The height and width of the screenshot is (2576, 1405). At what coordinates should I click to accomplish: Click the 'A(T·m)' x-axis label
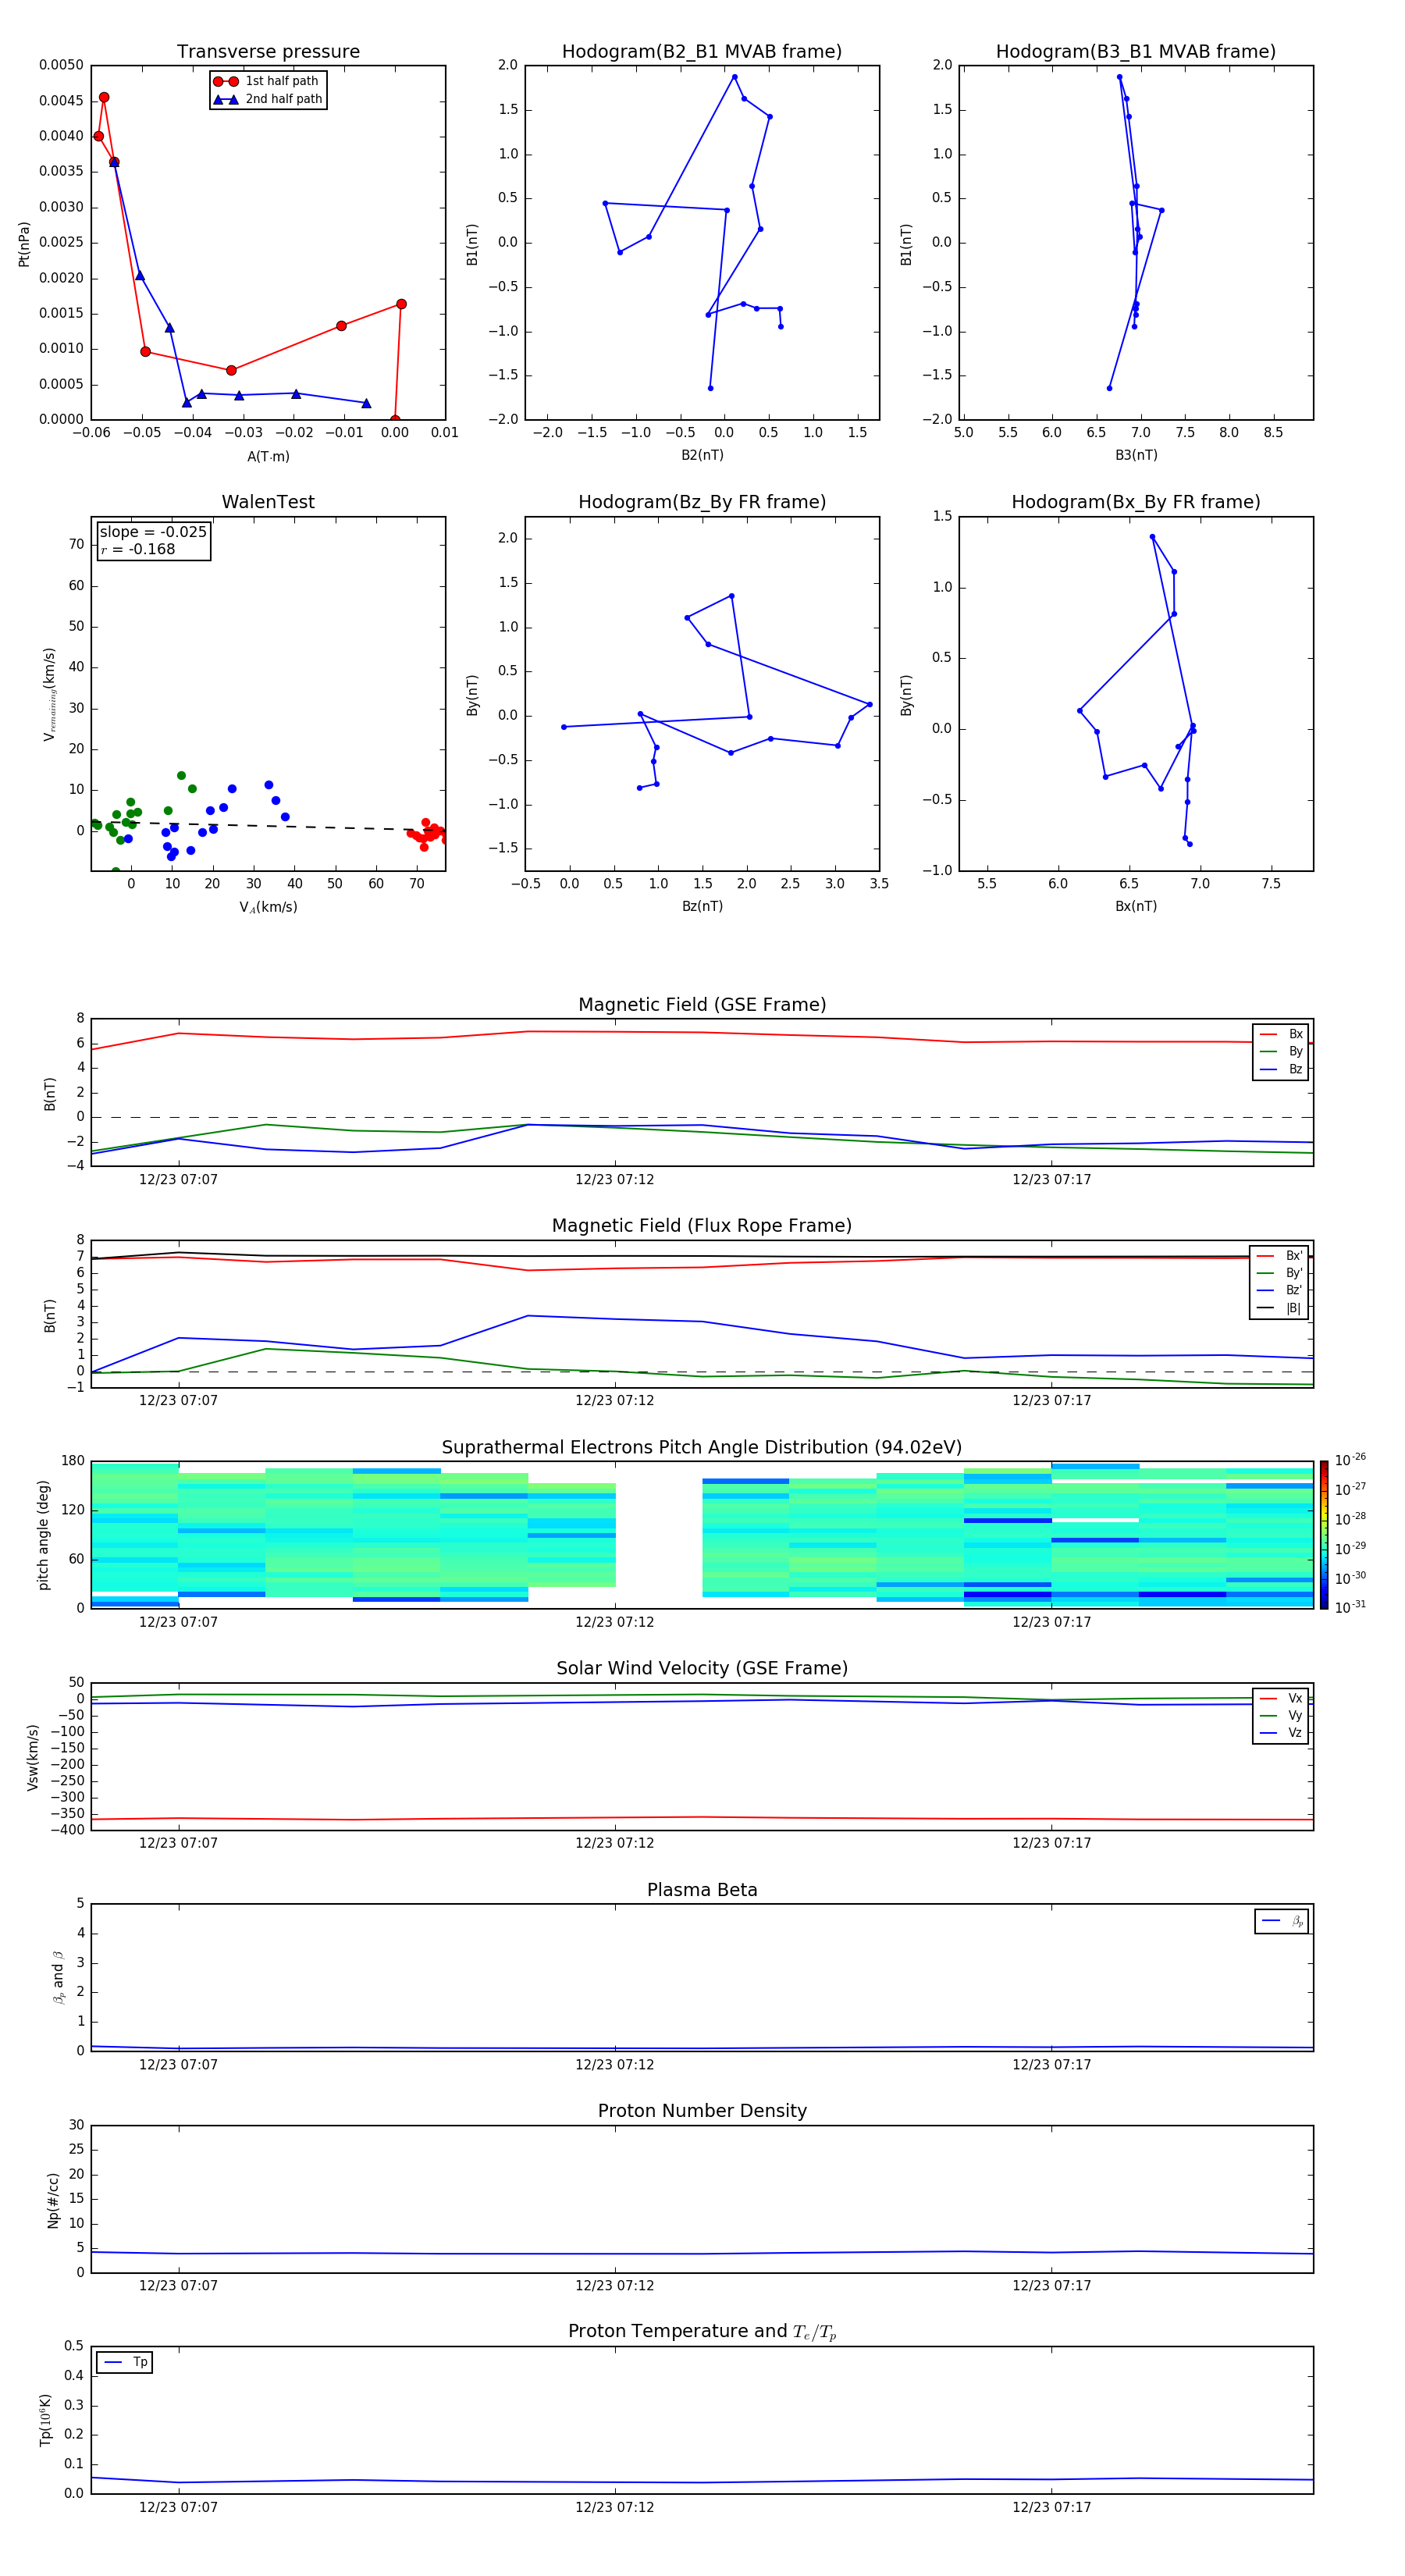point(268,456)
